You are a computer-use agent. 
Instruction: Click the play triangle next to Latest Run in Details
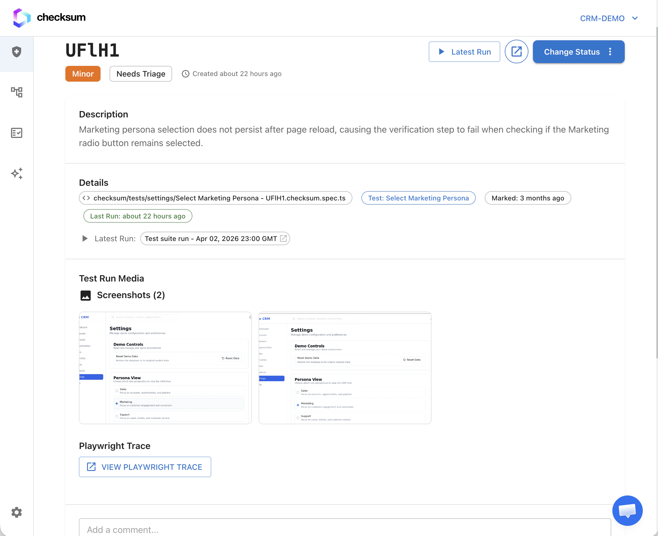(84, 238)
